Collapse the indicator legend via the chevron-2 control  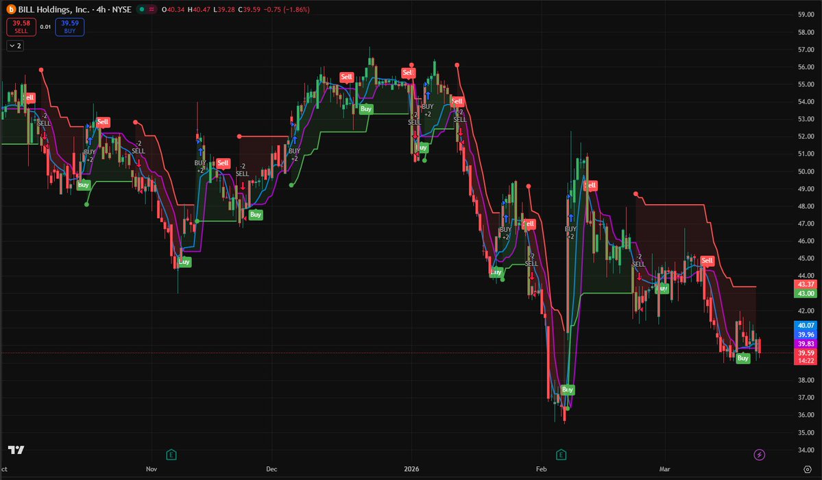(14, 45)
